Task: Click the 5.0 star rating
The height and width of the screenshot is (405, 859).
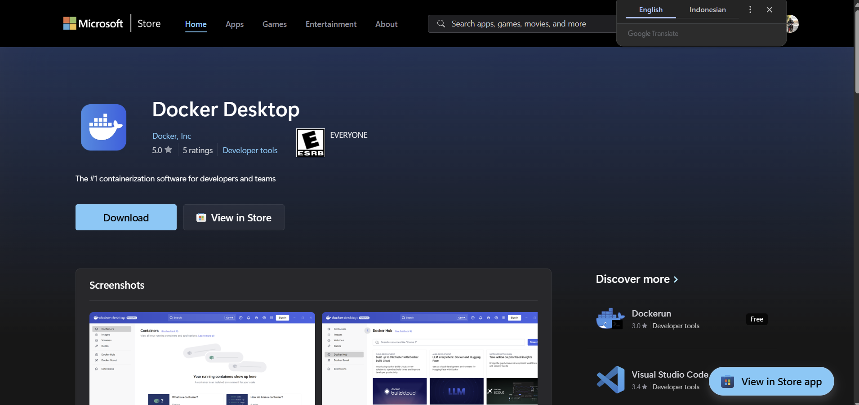Action: point(162,150)
